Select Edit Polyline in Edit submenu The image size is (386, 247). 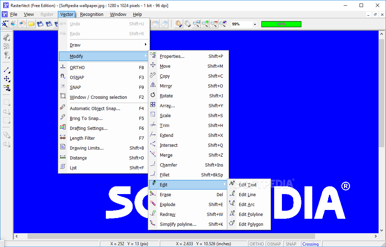coord(249,214)
